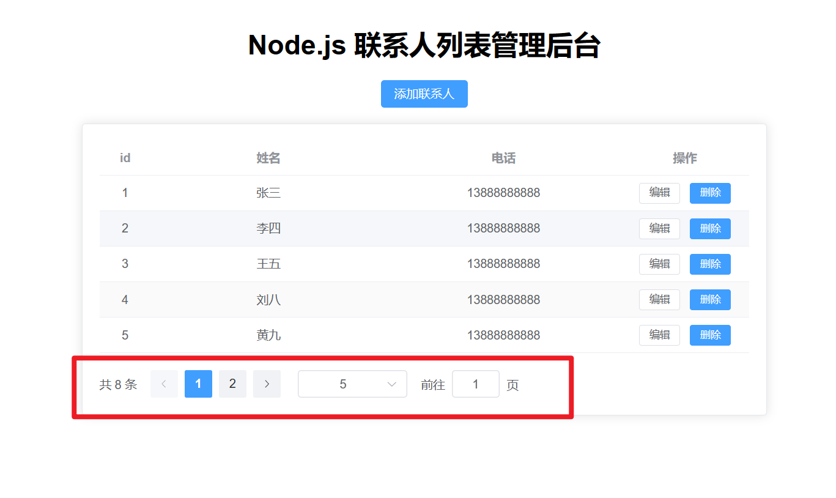The height and width of the screenshot is (498, 836).
Task: Click the 操作 column header
Action: pyautogui.click(x=685, y=158)
